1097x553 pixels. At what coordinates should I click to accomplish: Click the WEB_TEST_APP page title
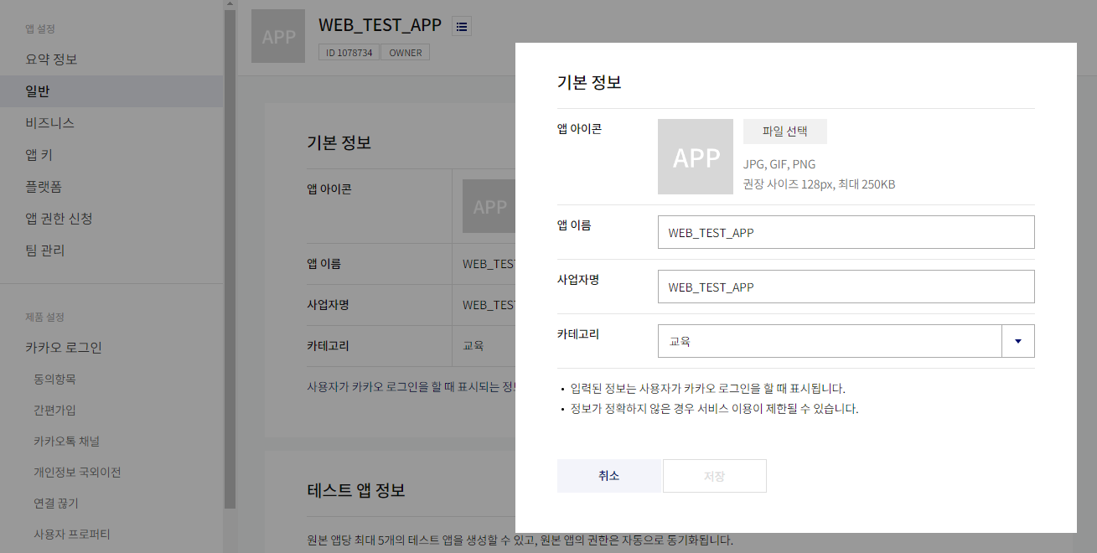tap(380, 25)
